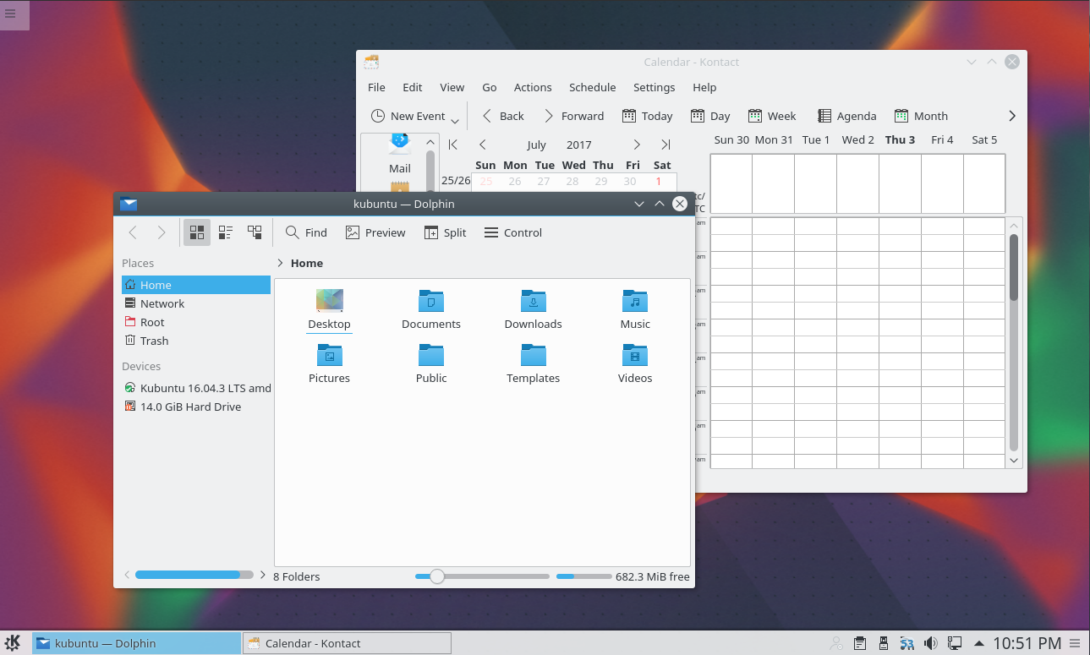Viewport: 1090px width, 655px height.
Task: Jump to Today in calendar
Action: [x=648, y=116]
